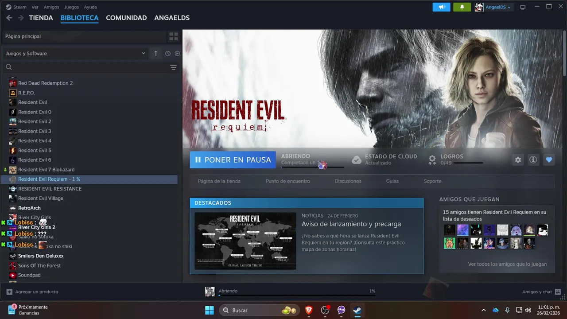567x319 pixels.
Task: Click the library search field
Action: [x=84, y=67]
